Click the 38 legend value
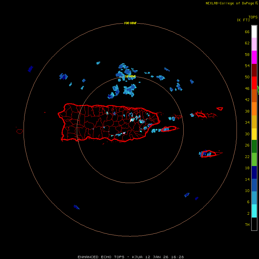Image resolution: width=259 pixels, height=259 pixels. pos(247,111)
